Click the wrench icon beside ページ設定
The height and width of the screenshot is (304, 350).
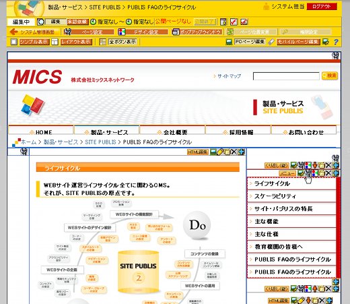pos(67,32)
